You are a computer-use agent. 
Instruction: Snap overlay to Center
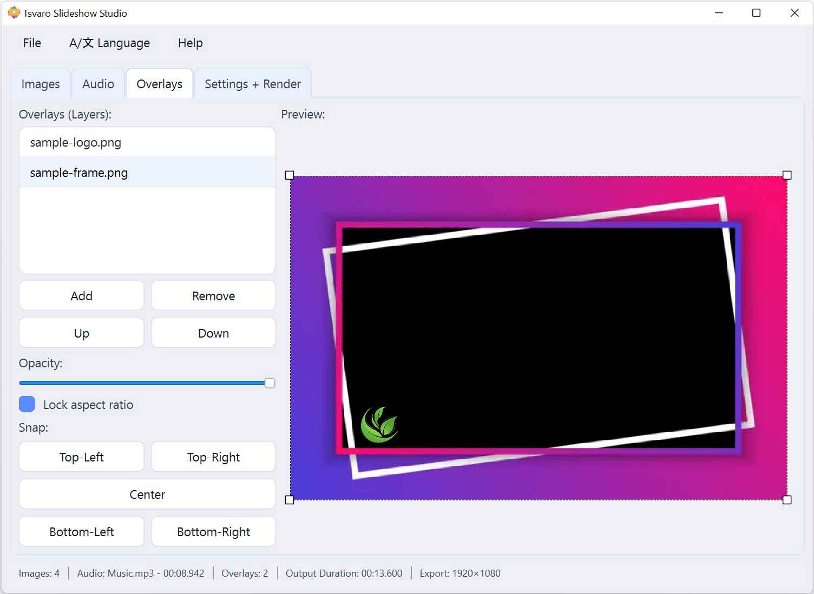[x=147, y=494]
